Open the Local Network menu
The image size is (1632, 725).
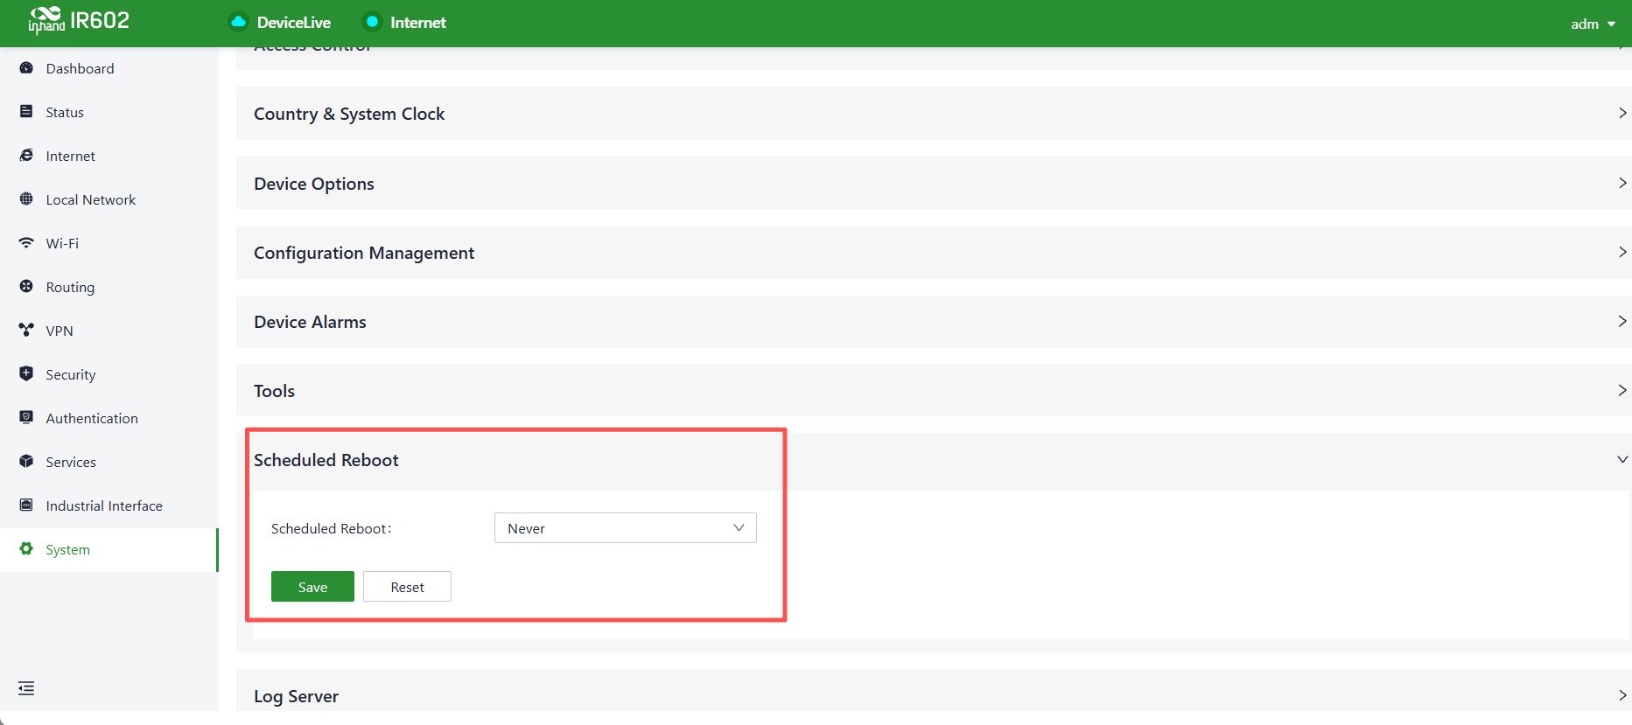tap(109, 199)
